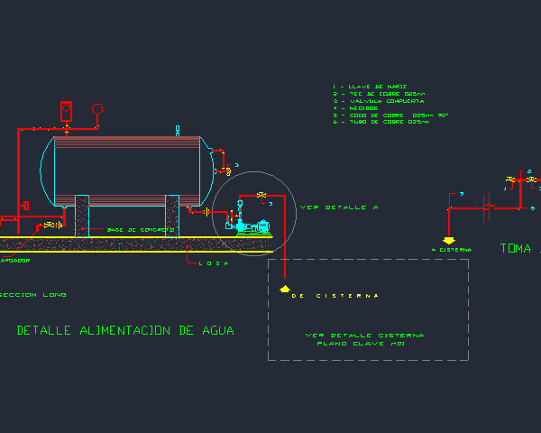
Task: Select legend line 'VALVULA COMPUERTA'
Action: click(379, 101)
